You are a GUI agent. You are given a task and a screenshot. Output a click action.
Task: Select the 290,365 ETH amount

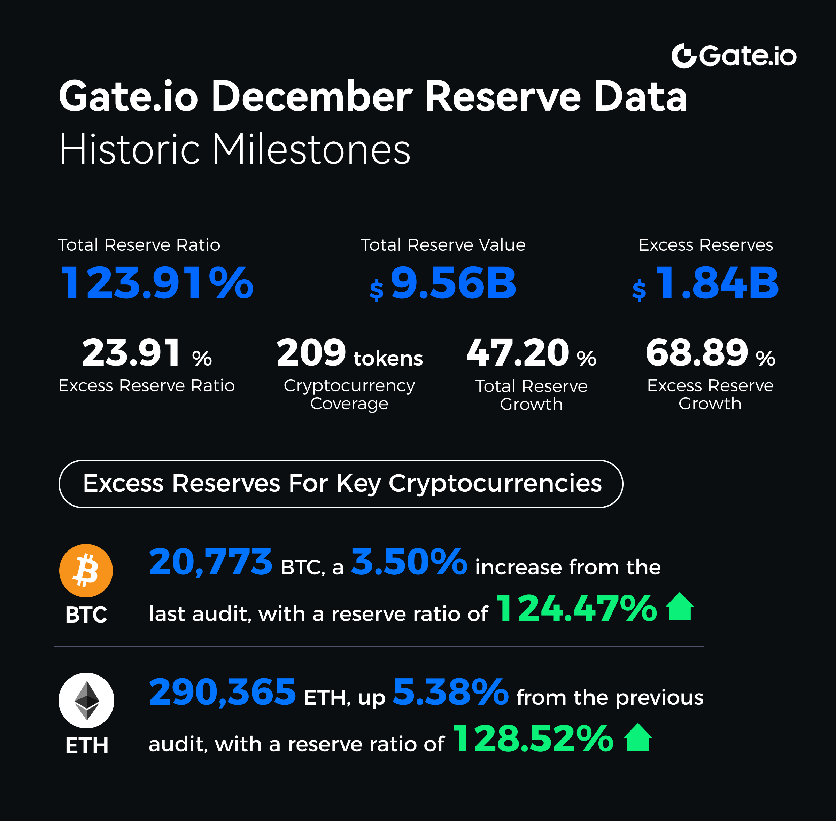(222, 692)
